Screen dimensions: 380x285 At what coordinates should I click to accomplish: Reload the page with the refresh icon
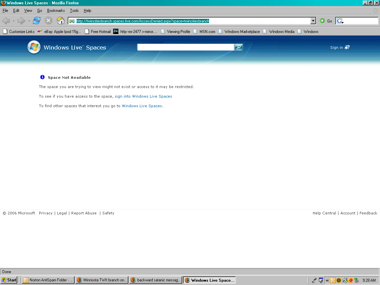(37, 20)
